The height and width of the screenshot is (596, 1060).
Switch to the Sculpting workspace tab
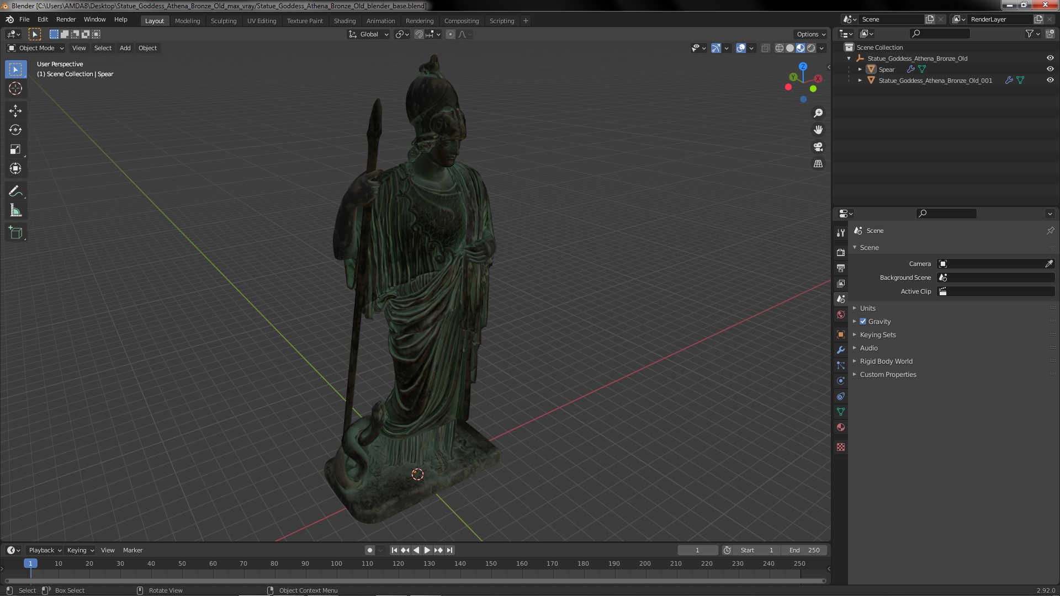(224, 20)
